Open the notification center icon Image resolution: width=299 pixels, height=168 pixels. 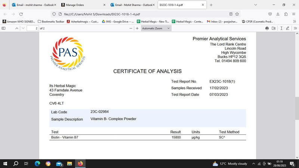292,164
